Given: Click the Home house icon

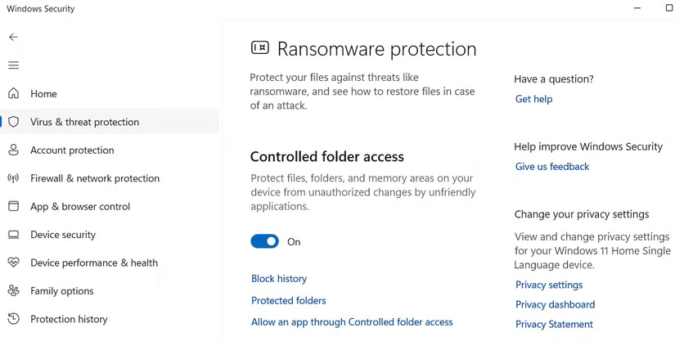Looking at the screenshot, I should coord(14,94).
